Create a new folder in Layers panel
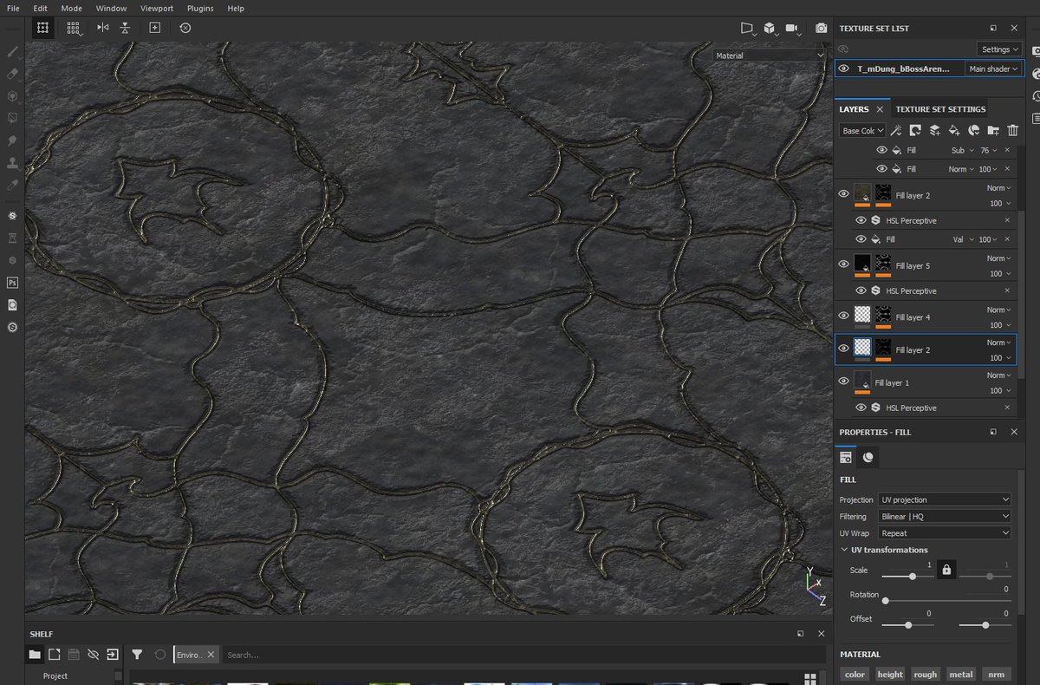 (x=993, y=130)
